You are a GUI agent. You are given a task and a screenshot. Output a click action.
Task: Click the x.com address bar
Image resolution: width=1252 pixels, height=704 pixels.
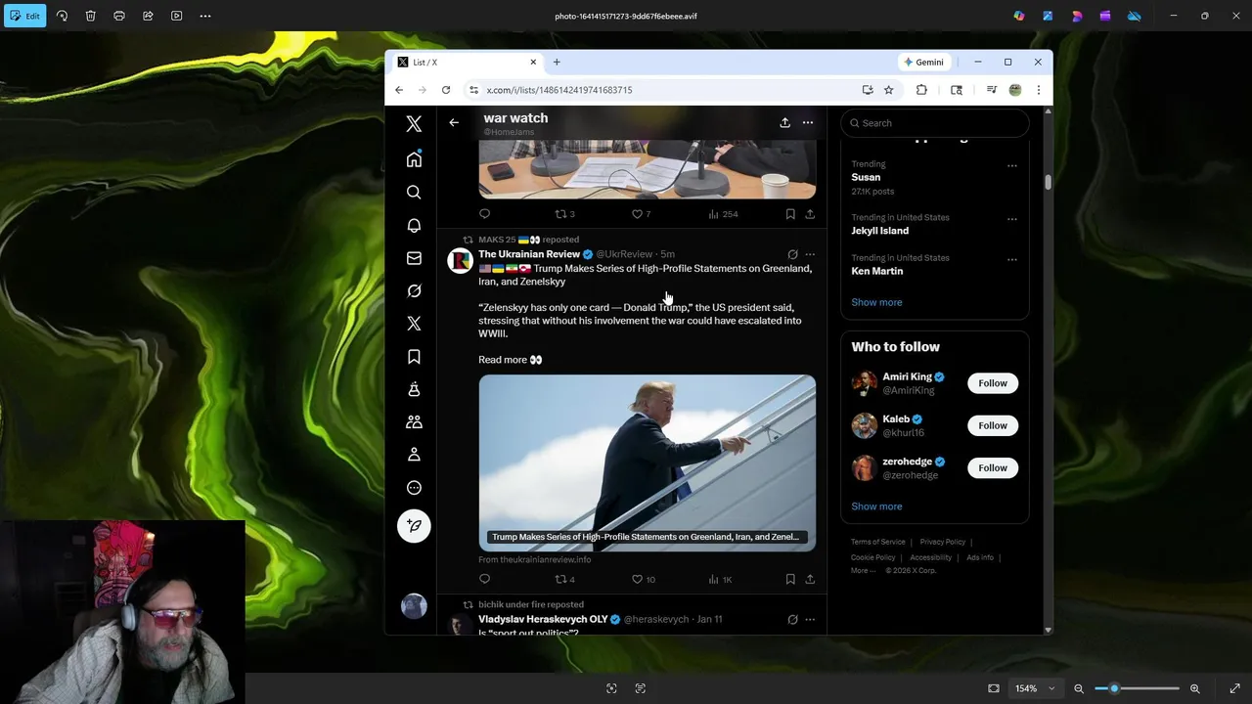(665, 90)
